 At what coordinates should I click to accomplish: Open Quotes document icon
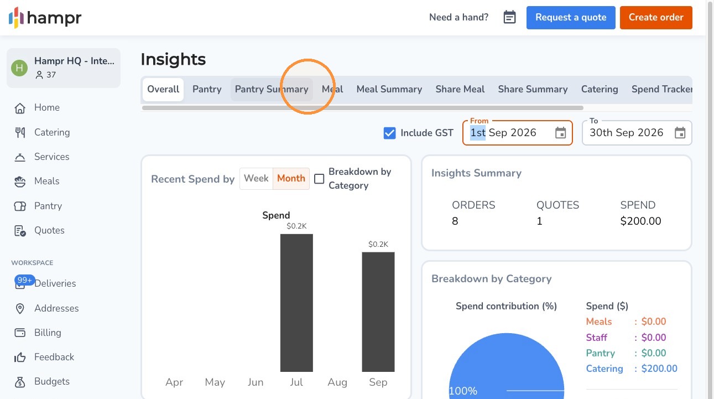pos(20,230)
